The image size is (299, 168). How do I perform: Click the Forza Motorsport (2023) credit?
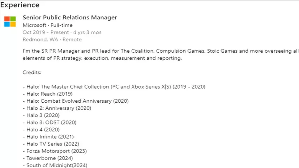click(55, 151)
